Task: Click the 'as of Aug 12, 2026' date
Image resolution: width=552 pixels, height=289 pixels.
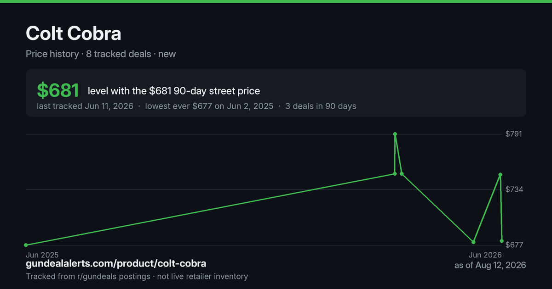Action: [x=490, y=265]
